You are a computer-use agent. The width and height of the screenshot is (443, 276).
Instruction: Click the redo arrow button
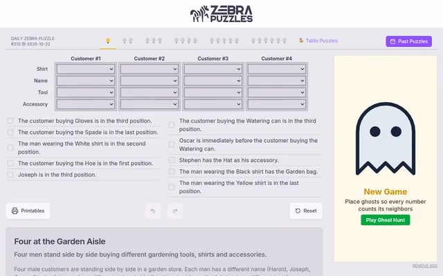175,210
